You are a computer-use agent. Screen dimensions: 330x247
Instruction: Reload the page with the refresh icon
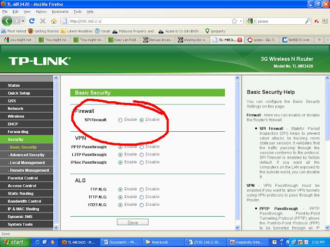(32, 21)
